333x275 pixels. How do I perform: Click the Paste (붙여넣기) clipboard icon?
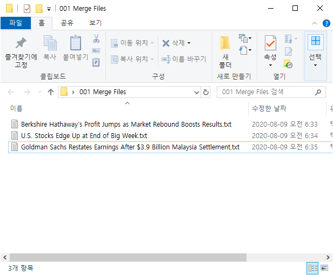[x=75, y=43]
